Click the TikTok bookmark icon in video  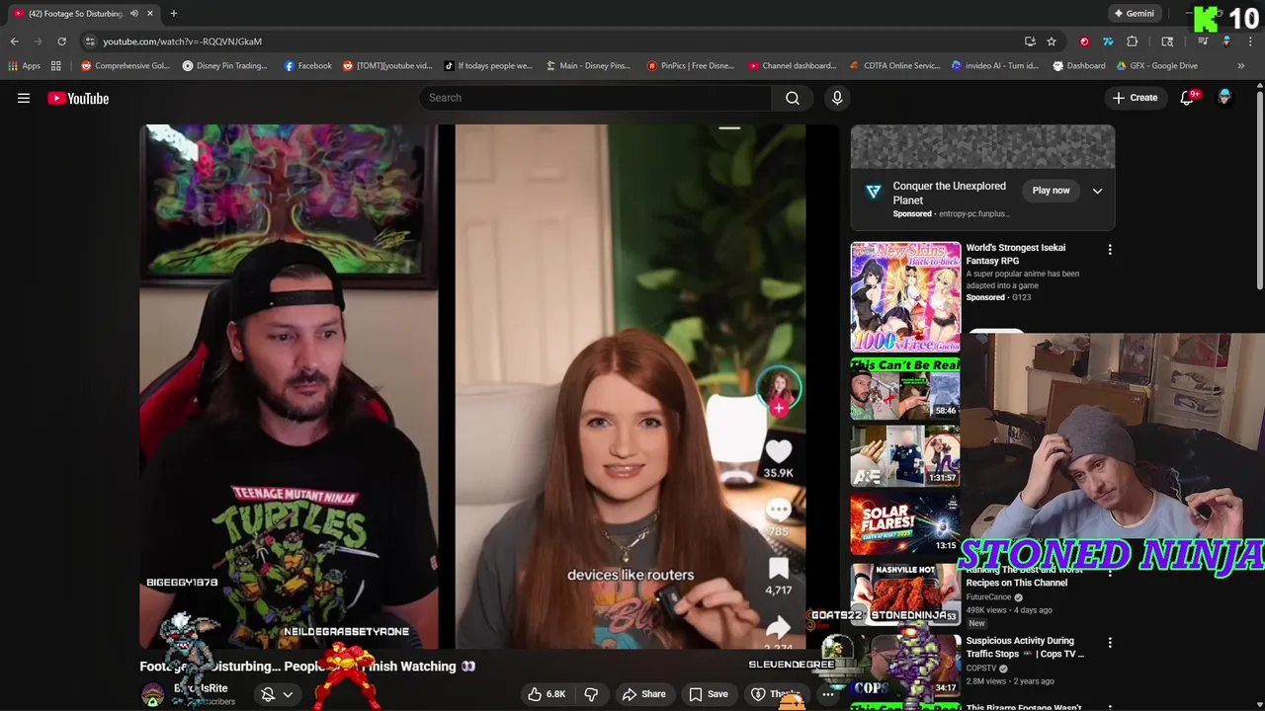point(779,569)
